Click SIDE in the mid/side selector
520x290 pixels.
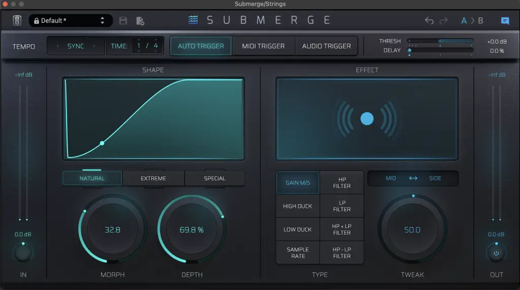435,178
